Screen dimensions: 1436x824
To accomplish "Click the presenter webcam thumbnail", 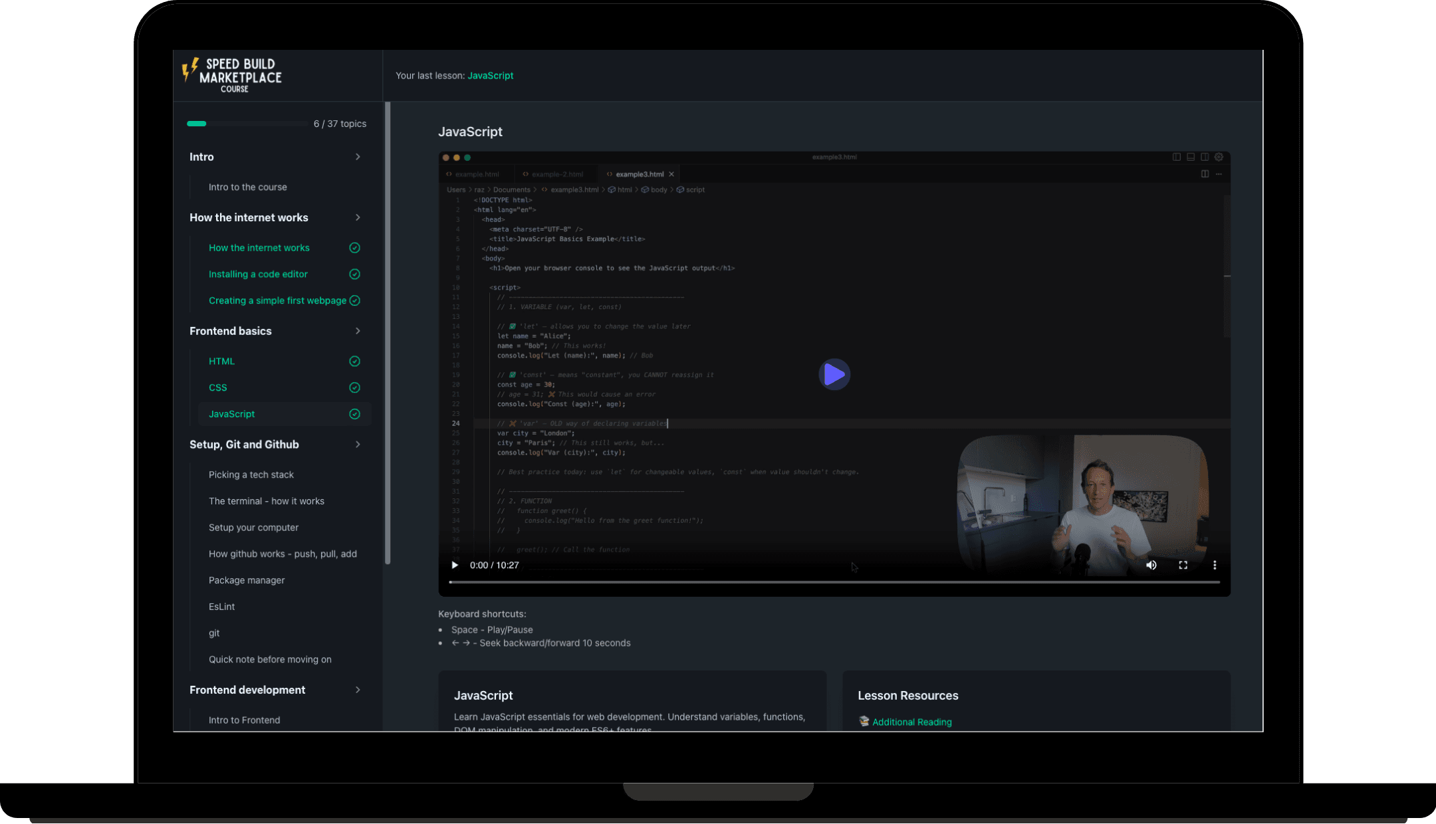I will pyautogui.click(x=1083, y=505).
